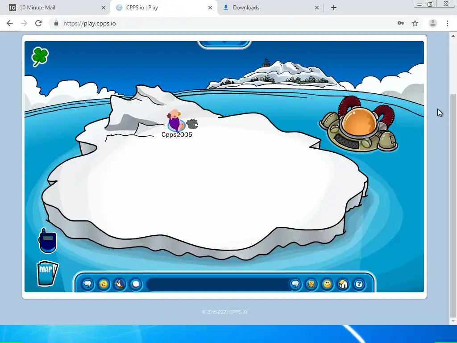
Task: Click the scrollbar down arrow
Action: pyautogui.click(x=453, y=321)
